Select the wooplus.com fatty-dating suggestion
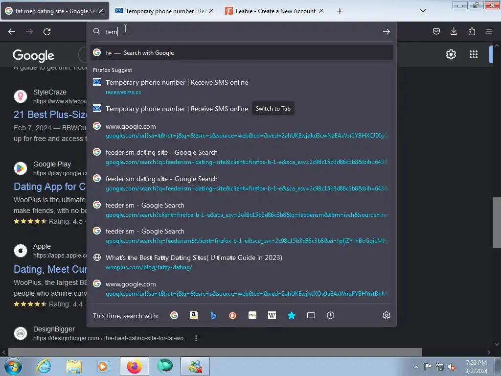This screenshot has height=376, width=501. click(x=242, y=262)
